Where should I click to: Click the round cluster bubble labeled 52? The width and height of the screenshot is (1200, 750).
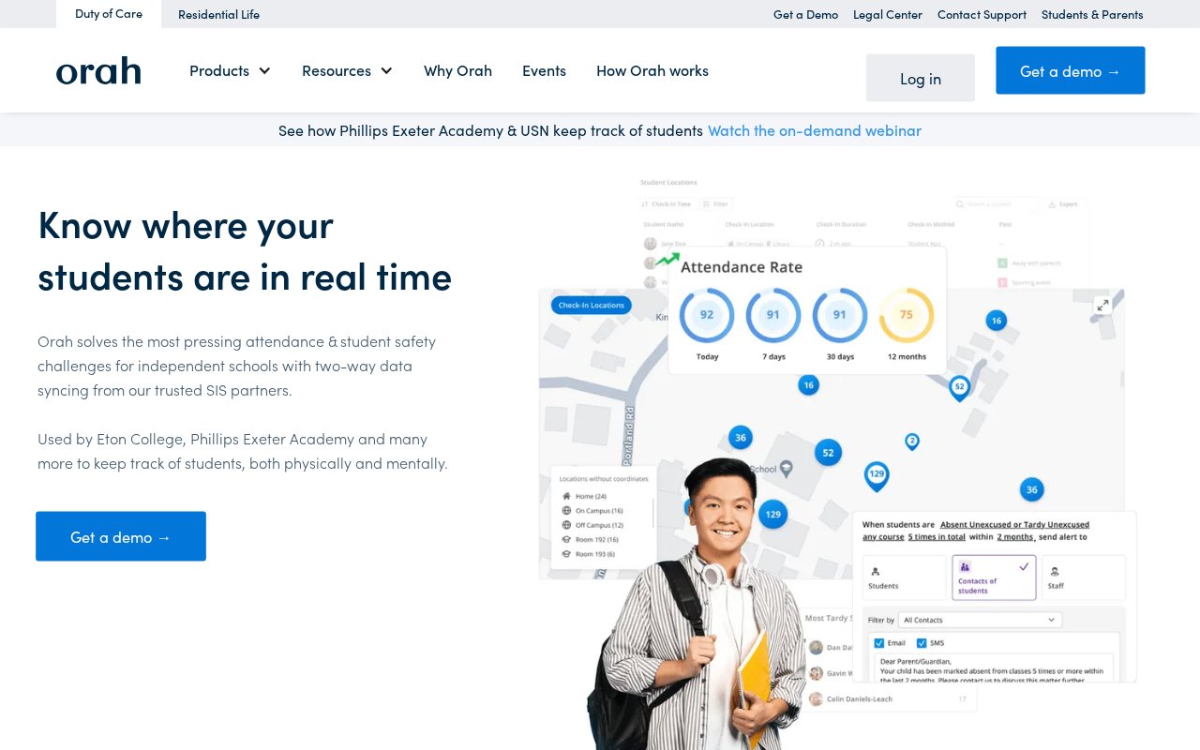tap(828, 453)
